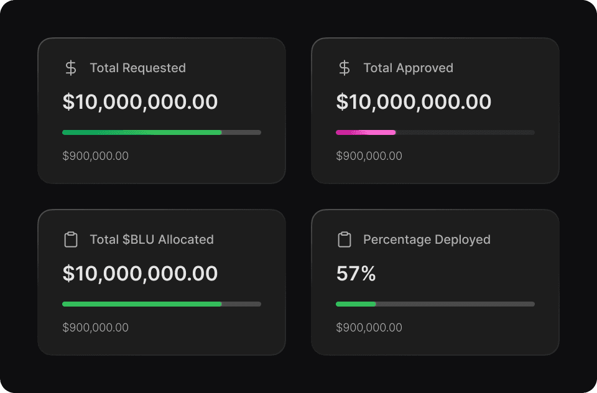Click the Total $BLU Allocated progress bar
Screen dimensions: 597x393
[x=162, y=304]
